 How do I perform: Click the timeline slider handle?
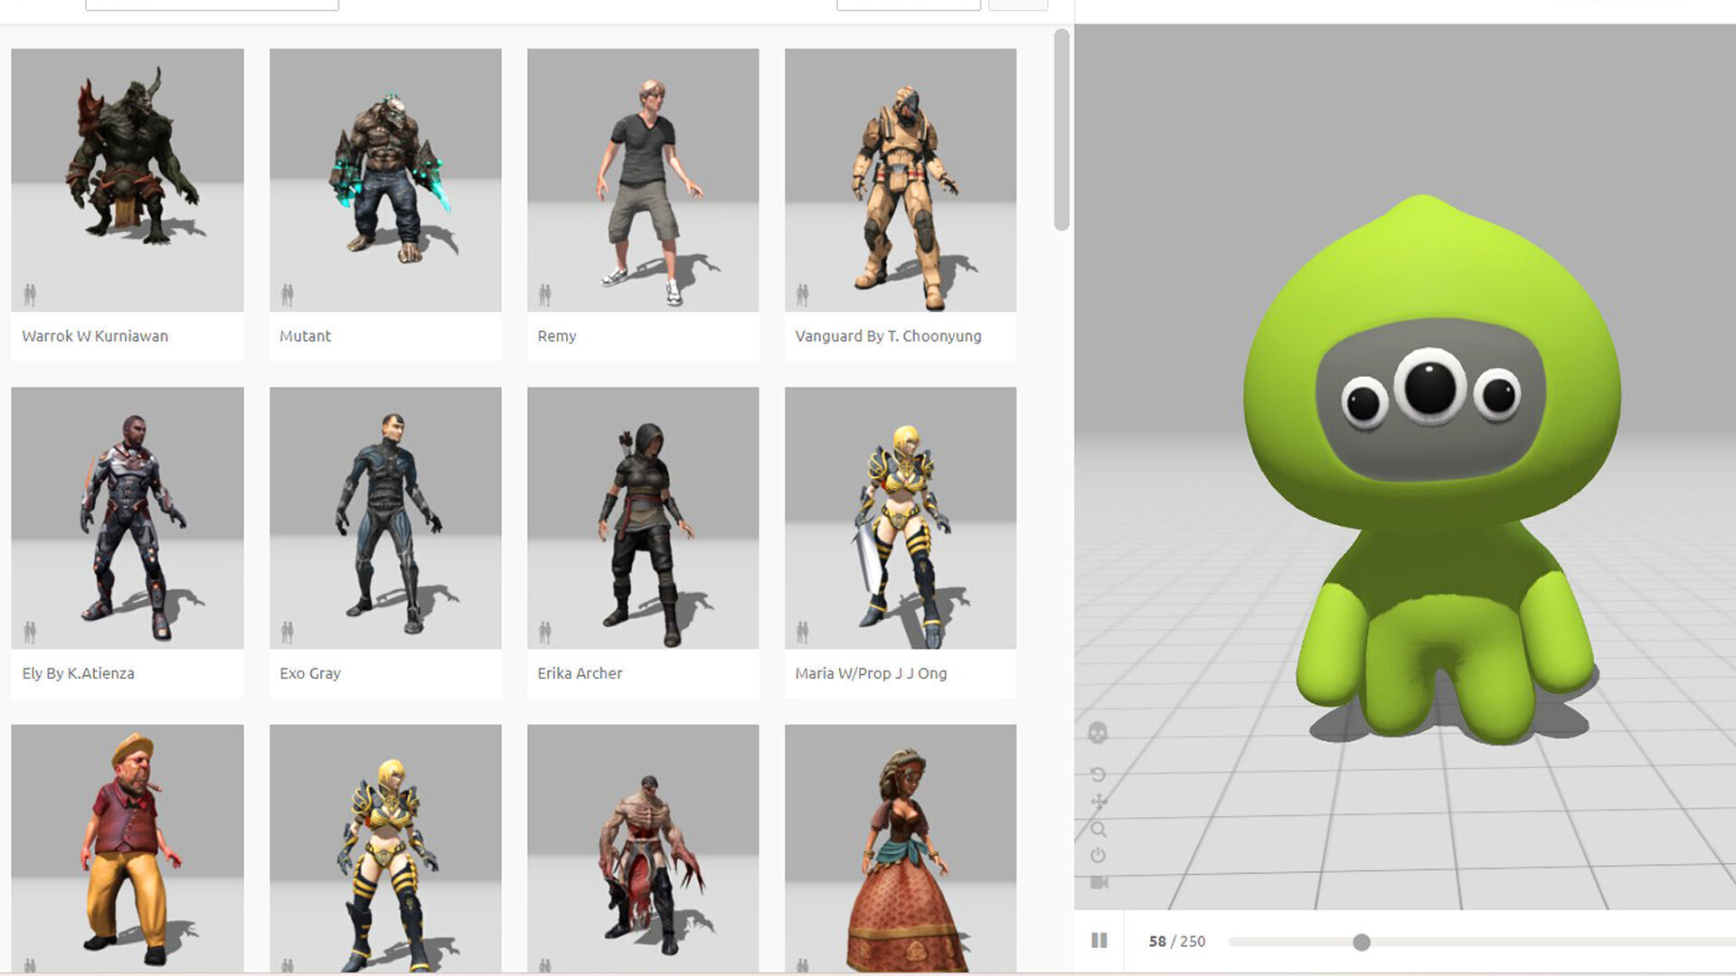tap(1362, 943)
